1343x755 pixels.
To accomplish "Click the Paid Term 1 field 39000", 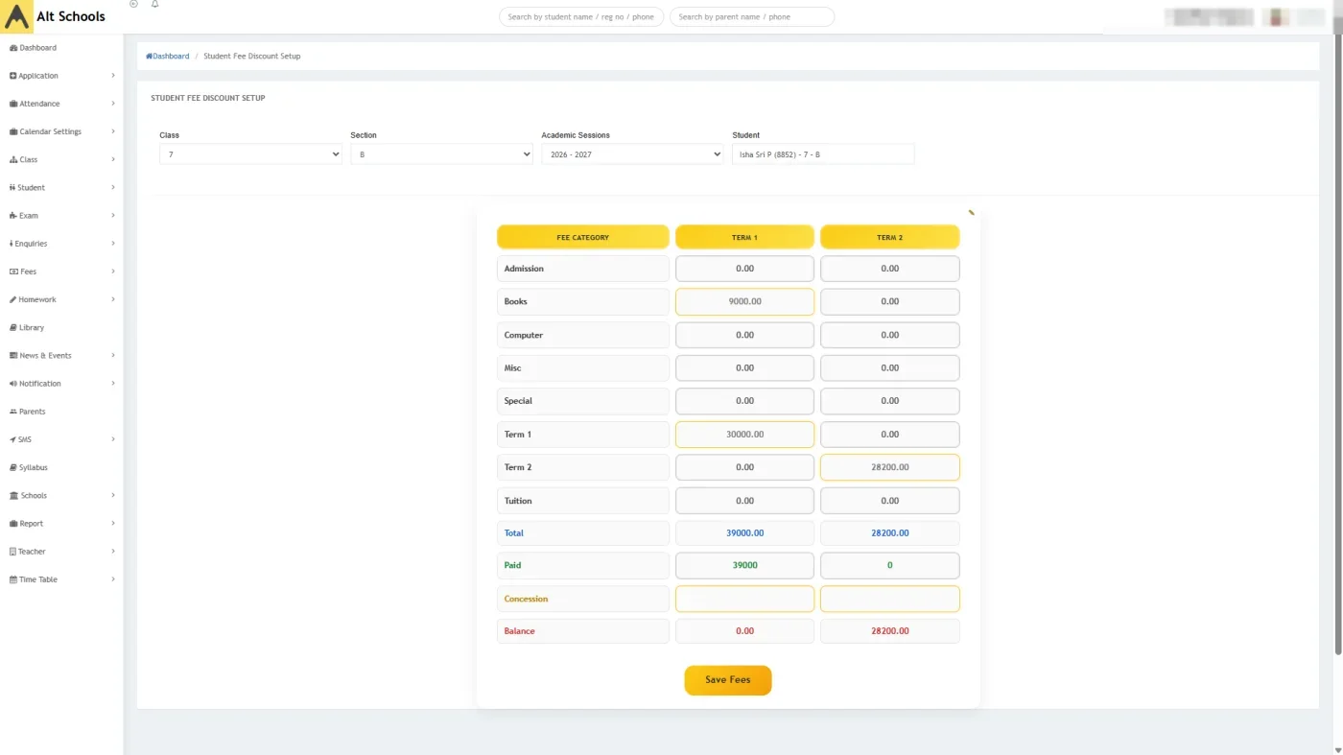I will coord(744,566).
